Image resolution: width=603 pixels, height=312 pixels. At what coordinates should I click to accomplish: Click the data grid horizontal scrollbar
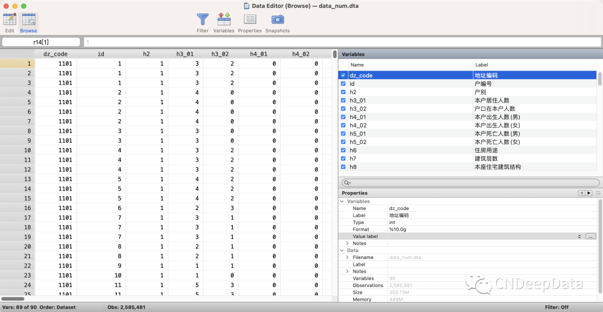coord(13,299)
